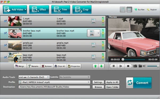Click the Register link text
Viewport: 160px width, 99px height.
coord(154,10)
